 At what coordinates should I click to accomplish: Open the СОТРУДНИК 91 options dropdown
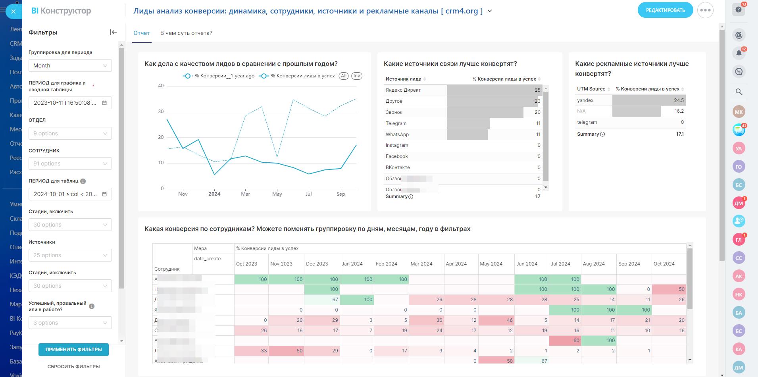pos(70,163)
